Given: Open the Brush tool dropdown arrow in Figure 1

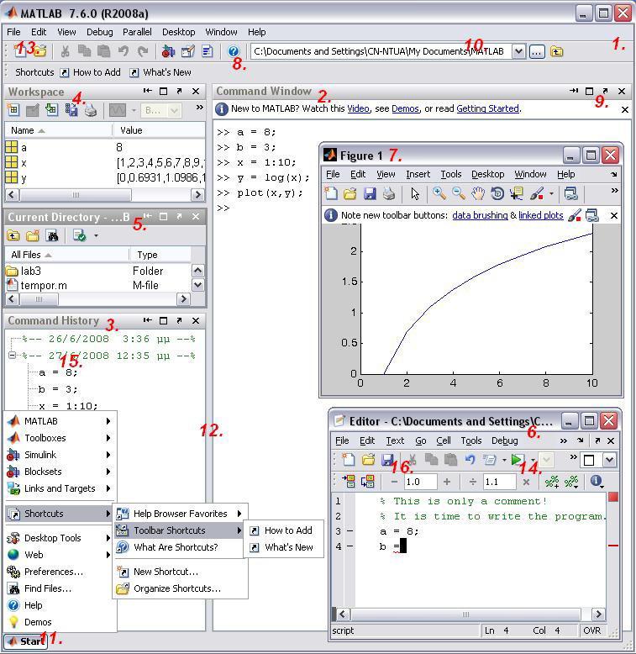Looking at the screenshot, I should (x=551, y=193).
